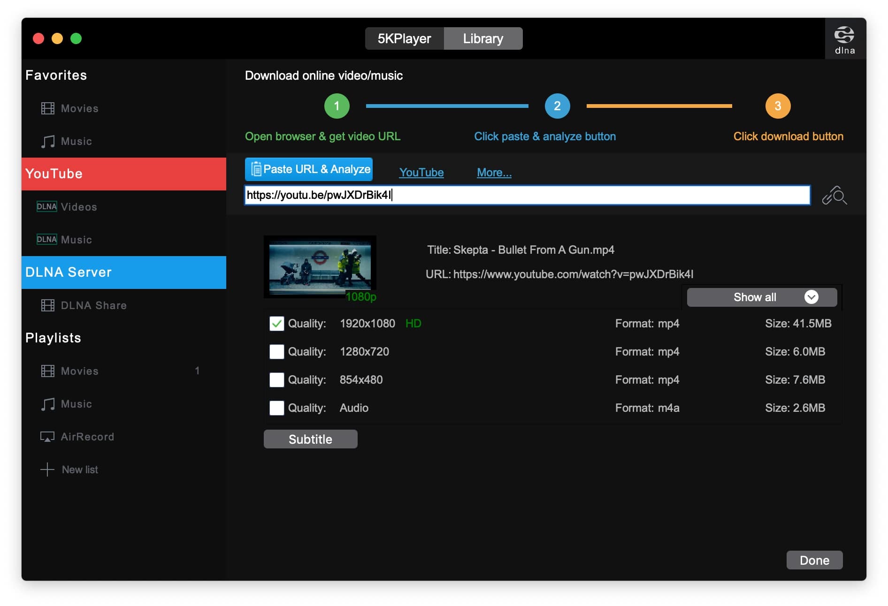The image size is (888, 606).
Task: Click the 1920x1080 resolution text
Action: pyautogui.click(x=367, y=324)
